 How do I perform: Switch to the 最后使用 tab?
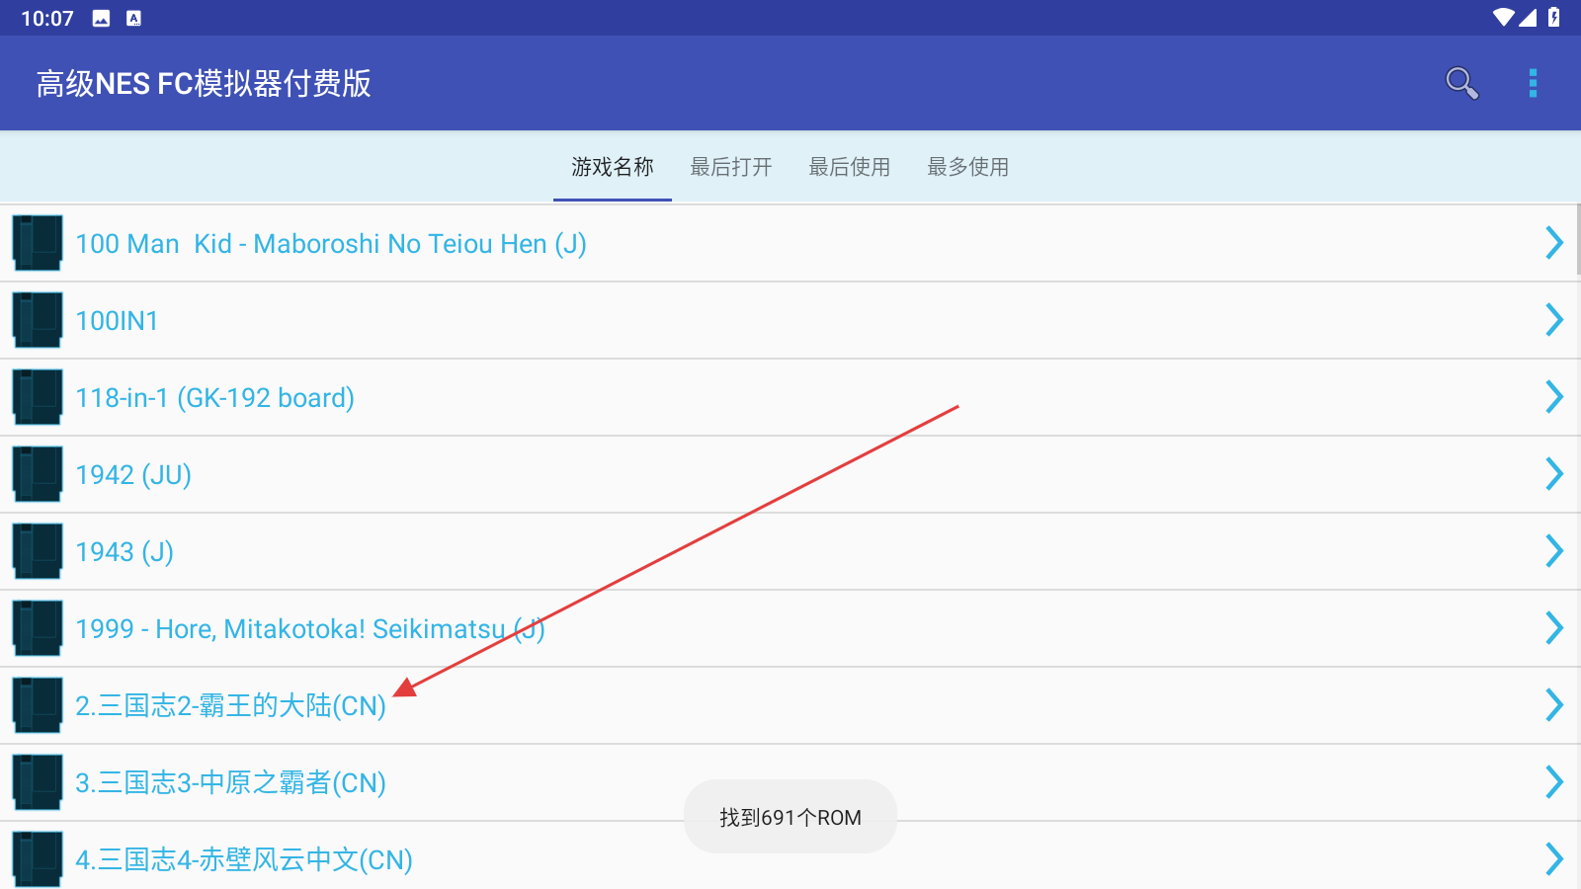click(x=850, y=167)
